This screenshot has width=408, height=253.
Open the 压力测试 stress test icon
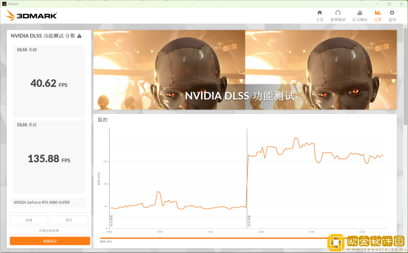pyautogui.click(x=359, y=15)
